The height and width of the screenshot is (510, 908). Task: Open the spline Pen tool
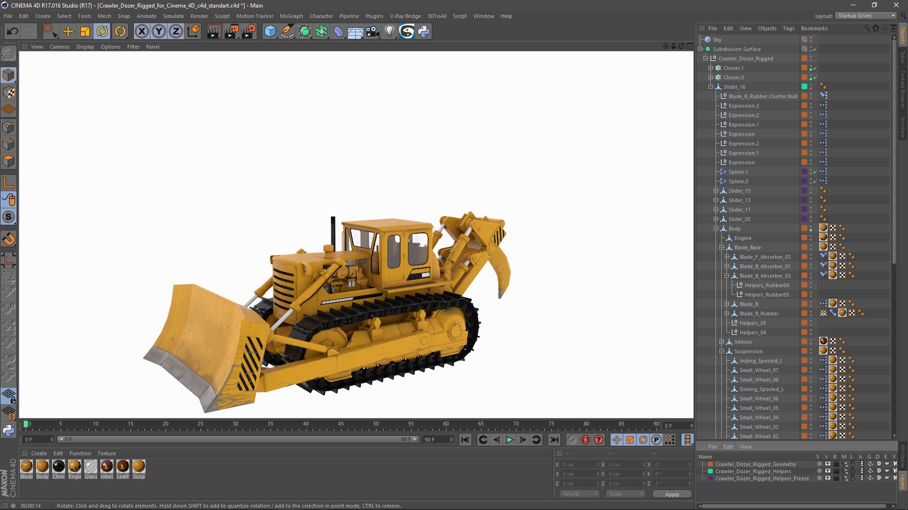pyautogui.click(x=287, y=32)
